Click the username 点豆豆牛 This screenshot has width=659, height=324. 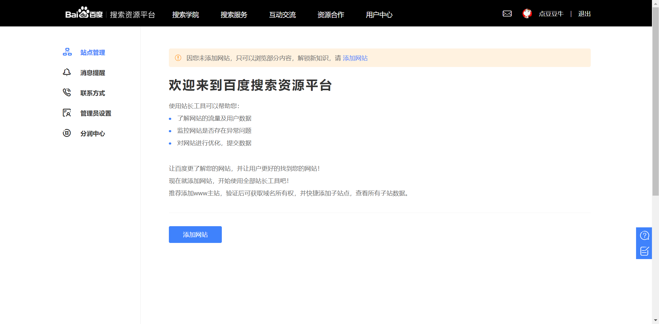(x=551, y=14)
